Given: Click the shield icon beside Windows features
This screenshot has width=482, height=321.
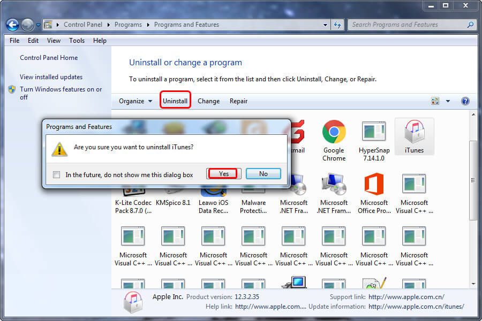Looking at the screenshot, I should [12, 89].
